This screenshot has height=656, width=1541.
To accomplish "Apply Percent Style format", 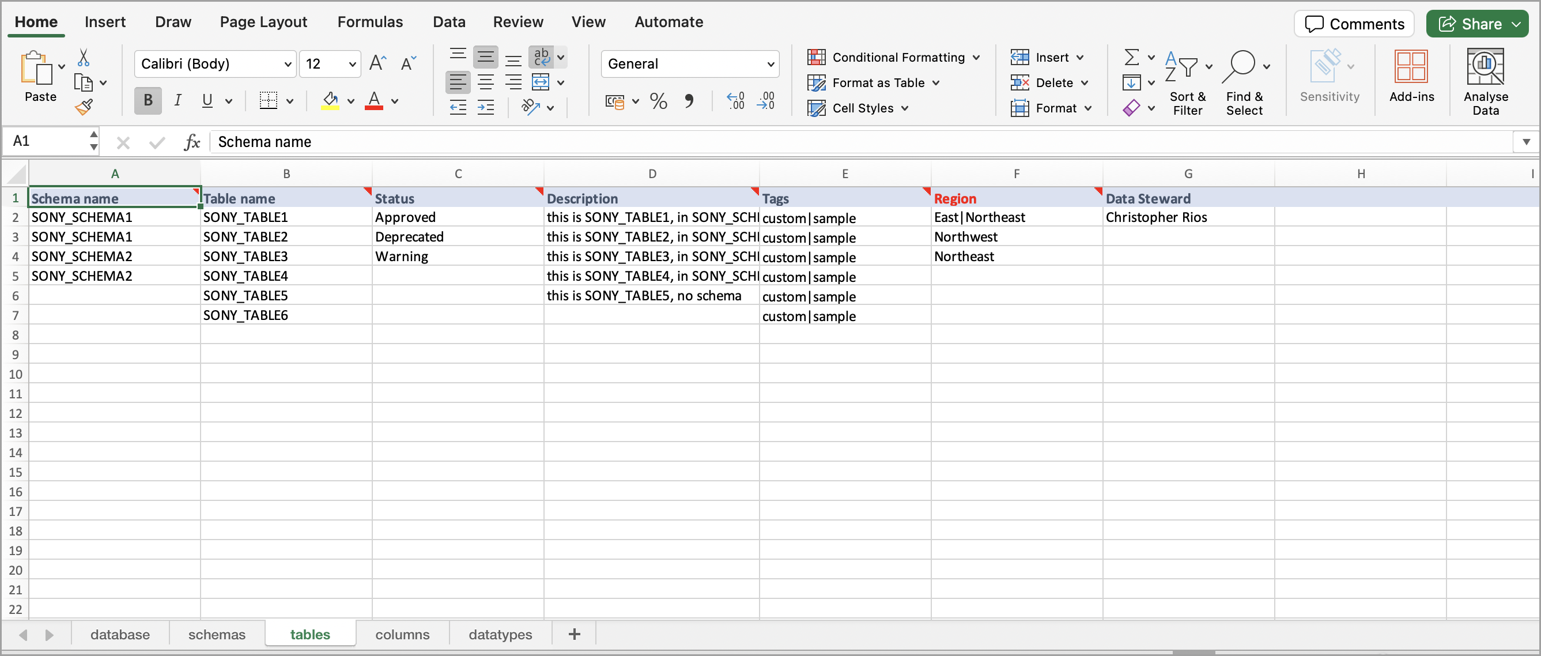I will tap(659, 100).
